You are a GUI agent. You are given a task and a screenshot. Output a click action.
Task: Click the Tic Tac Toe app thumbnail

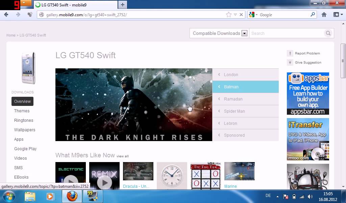205,175
